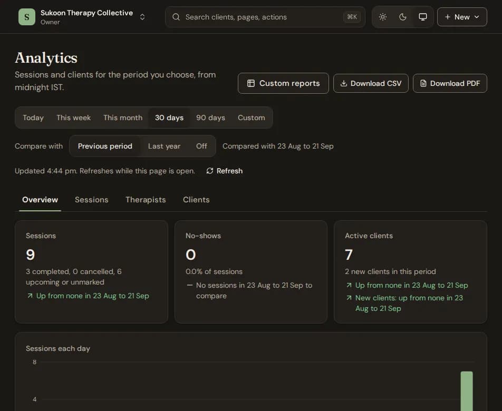
Task: Click the Custom reports table icon
Action: (x=251, y=83)
